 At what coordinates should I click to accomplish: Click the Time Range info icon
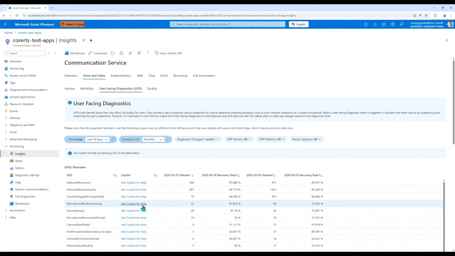pos(113,139)
